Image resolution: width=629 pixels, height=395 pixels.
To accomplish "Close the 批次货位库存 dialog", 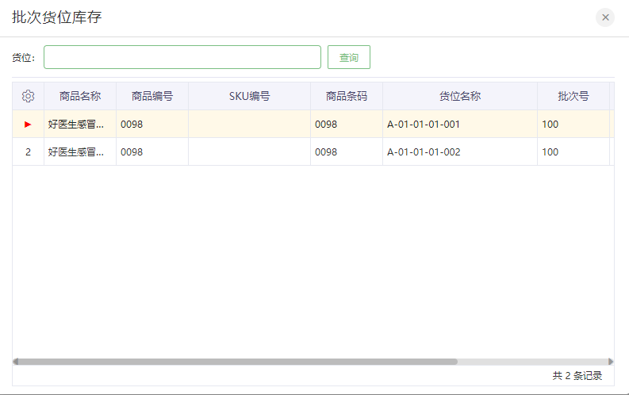I will click(x=605, y=17).
